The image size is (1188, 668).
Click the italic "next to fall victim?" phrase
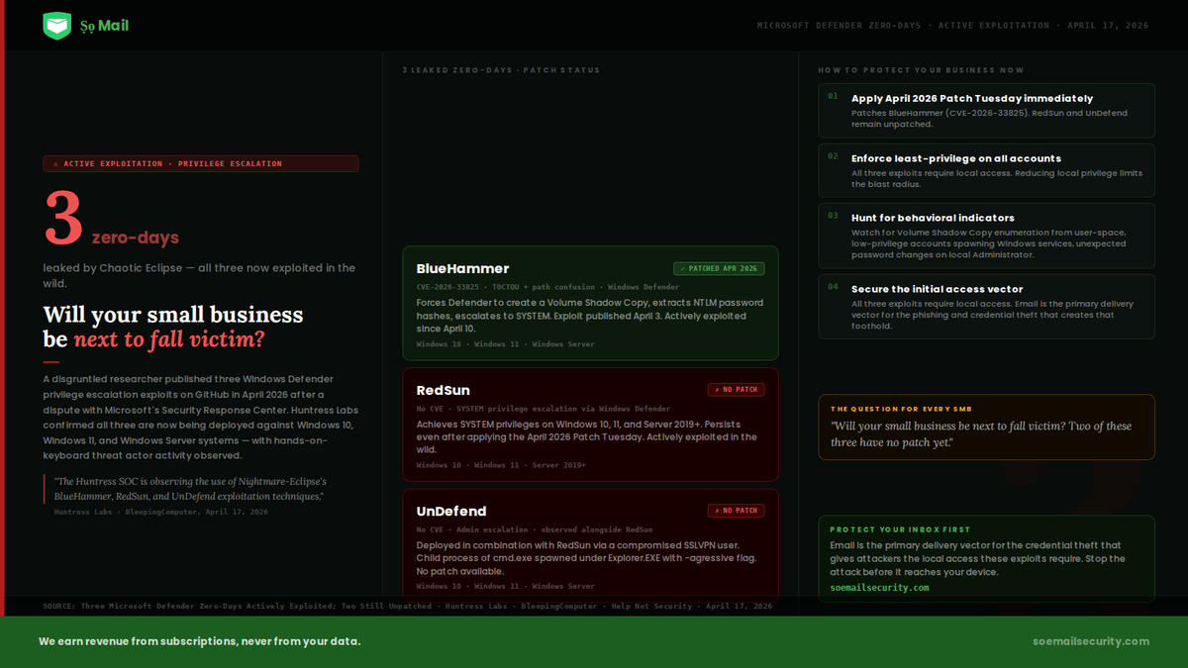click(x=169, y=340)
